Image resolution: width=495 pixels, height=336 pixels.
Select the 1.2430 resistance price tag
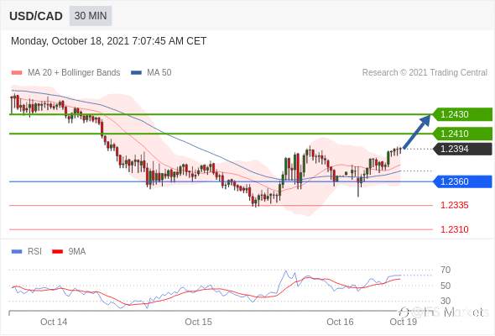463,114
